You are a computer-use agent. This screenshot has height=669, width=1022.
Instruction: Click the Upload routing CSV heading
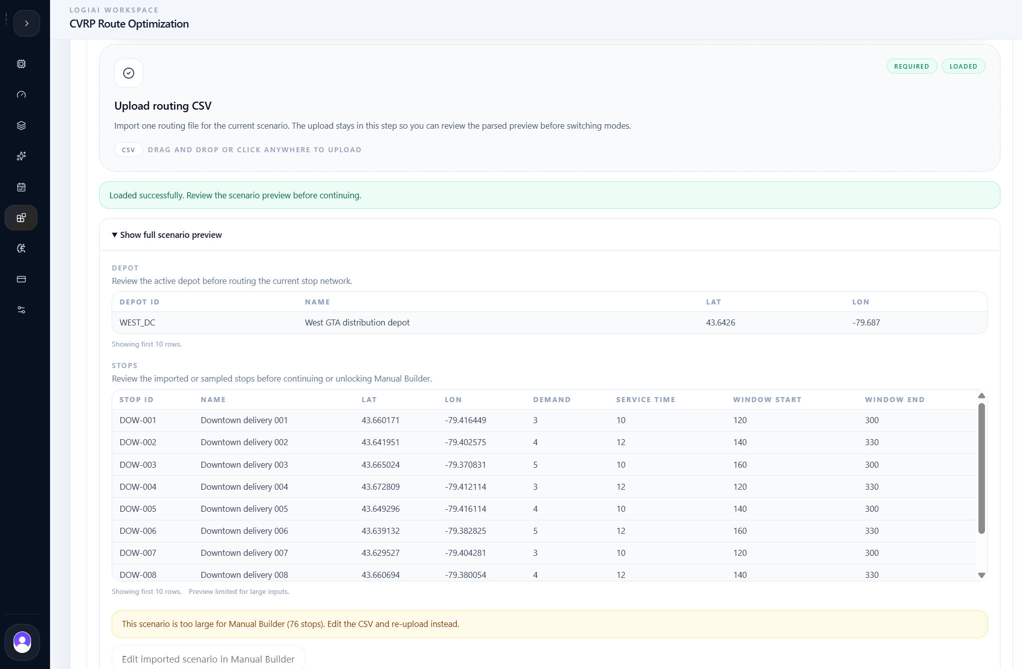coord(163,106)
